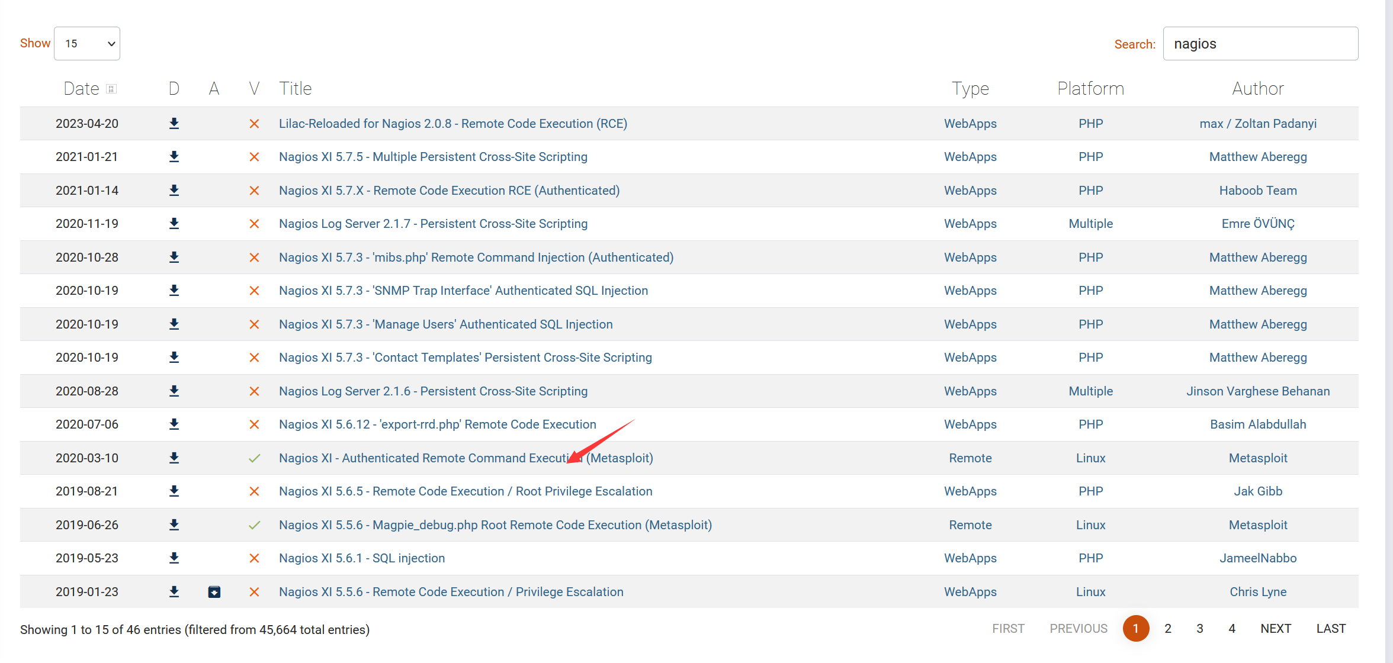Screen dimensions: 1393x663
Task: Click verified checkmark on 2020-03-10 row
Action: [x=254, y=458]
